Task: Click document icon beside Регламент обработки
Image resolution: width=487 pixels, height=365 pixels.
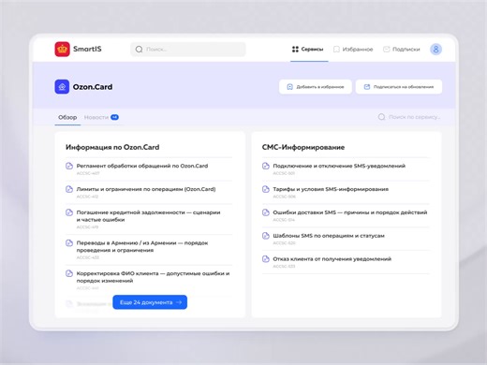Action: coord(69,166)
